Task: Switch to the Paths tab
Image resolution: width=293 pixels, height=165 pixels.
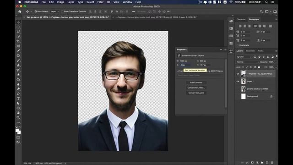Action: coord(260,51)
